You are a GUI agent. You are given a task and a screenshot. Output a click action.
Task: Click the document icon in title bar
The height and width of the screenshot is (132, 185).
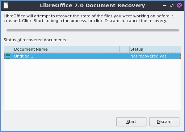6,5
